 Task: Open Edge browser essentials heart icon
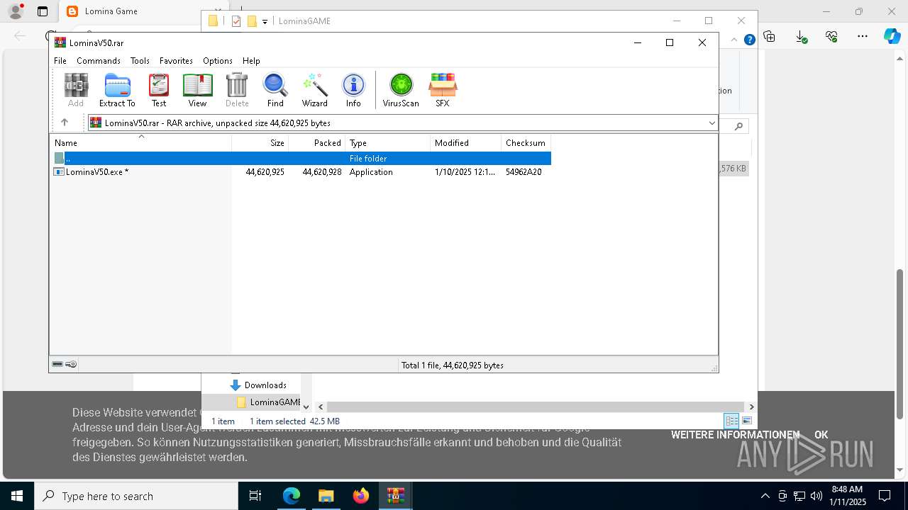(831, 36)
